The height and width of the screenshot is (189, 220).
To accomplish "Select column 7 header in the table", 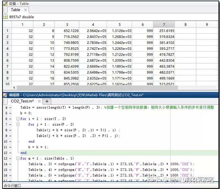I will tap(164, 24).
